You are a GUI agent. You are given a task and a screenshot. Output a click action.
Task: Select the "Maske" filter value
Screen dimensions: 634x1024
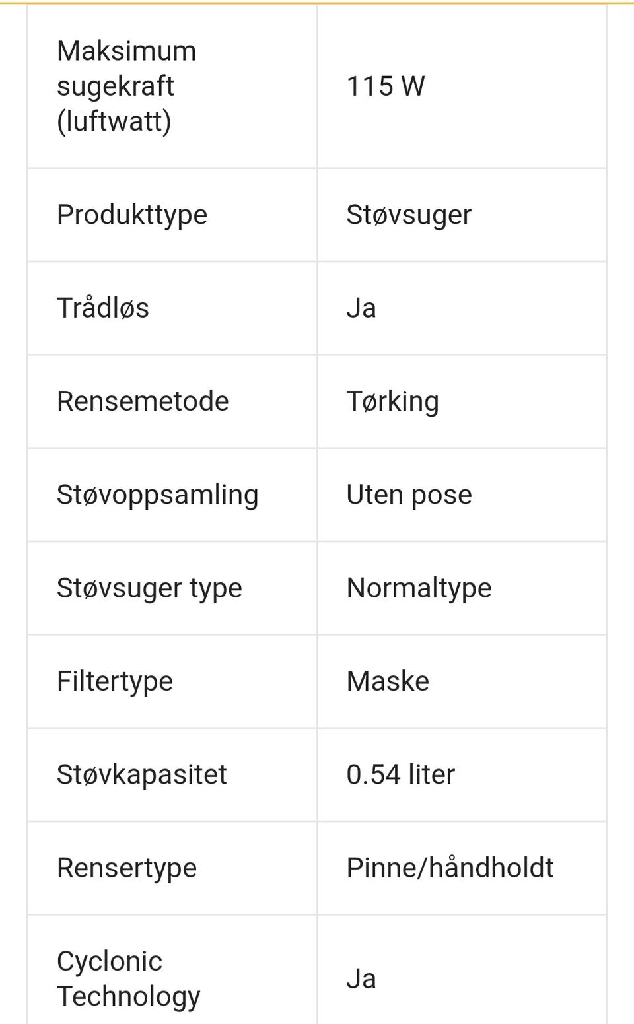coord(388,681)
